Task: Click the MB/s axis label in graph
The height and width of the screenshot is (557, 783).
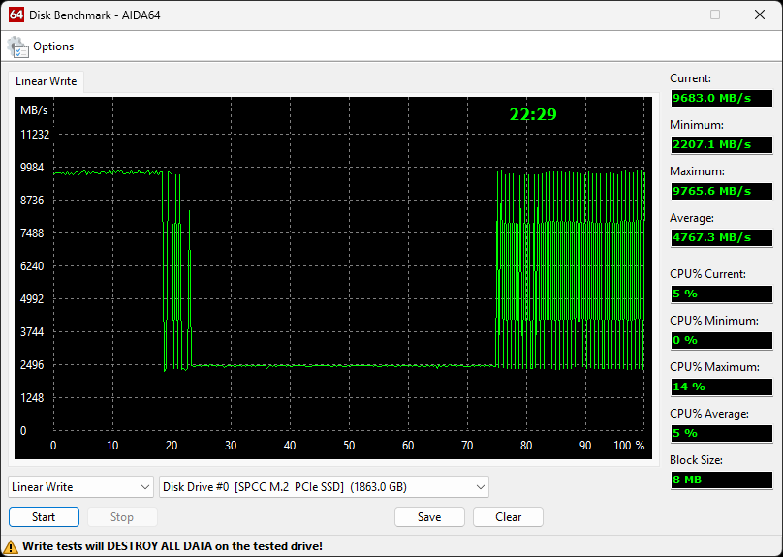Action: (x=34, y=110)
